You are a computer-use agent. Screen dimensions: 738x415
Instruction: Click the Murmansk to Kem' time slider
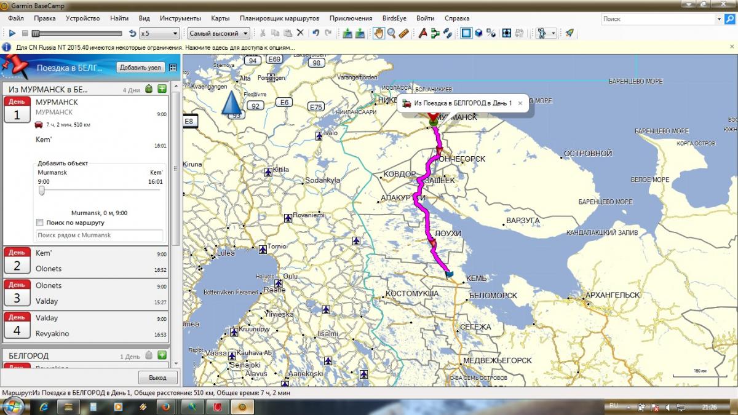[42, 191]
